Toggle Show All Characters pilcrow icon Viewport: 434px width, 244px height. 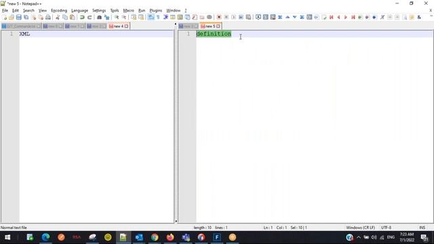(158, 17)
